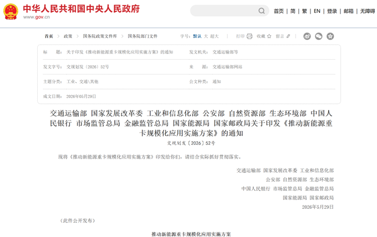Click the title value in 标题 row
Viewport: 377px width, 237px height.
coord(120,52)
